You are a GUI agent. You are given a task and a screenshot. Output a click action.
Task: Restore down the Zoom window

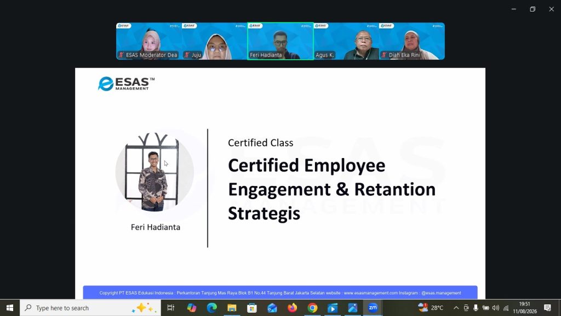pos(533,9)
